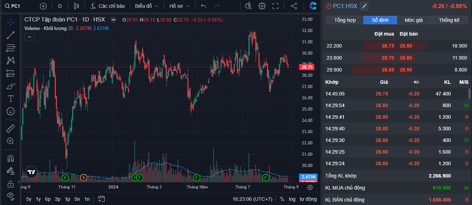This screenshot has height=205, width=472.
Task: Switch to the Mức giá tab
Action: [414, 20]
